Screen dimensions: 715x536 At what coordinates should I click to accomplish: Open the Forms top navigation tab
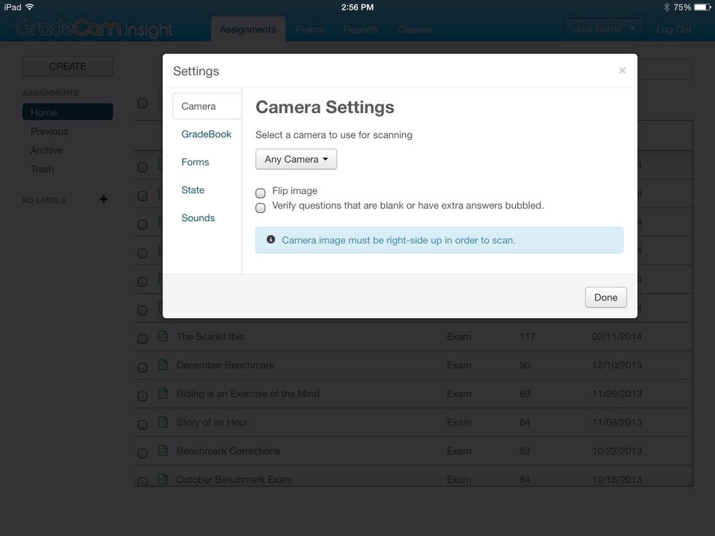[x=309, y=29]
